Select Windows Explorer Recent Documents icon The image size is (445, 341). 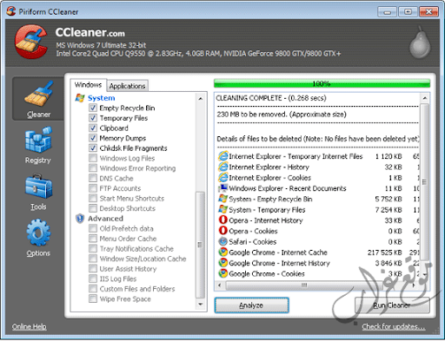(x=222, y=188)
